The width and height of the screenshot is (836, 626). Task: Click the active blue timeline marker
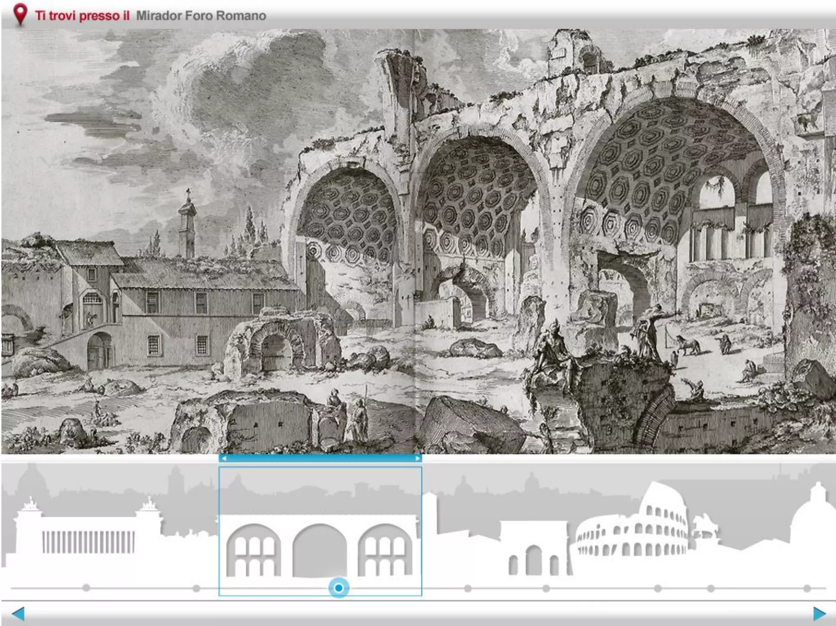pos(338,588)
